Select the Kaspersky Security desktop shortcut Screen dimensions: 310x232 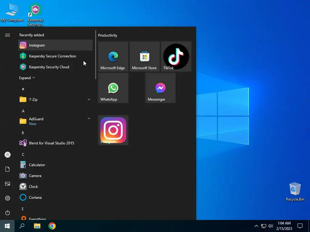pyautogui.click(x=35, y=14)
